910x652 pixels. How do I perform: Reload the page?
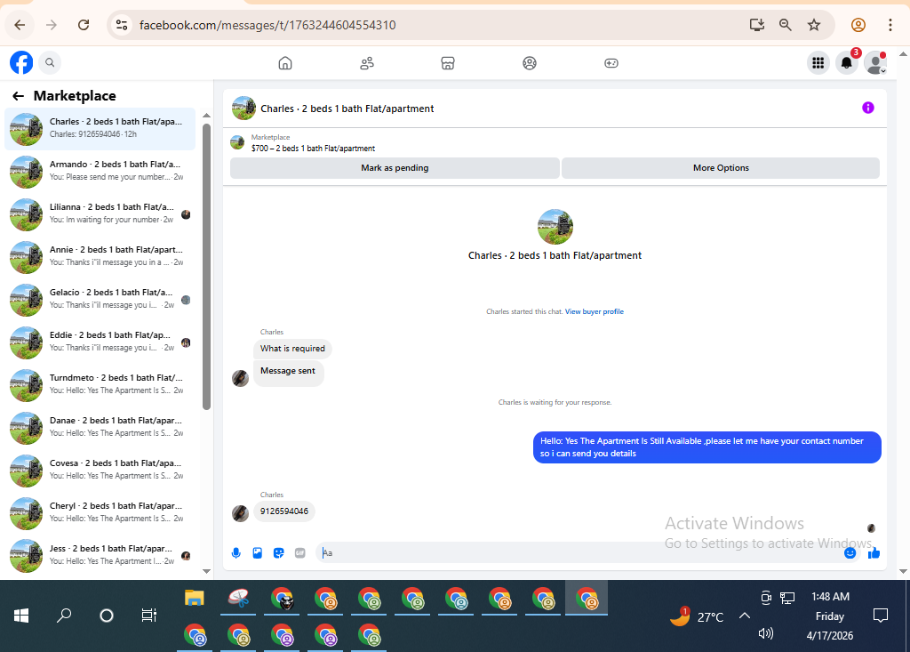click(84, 25)
